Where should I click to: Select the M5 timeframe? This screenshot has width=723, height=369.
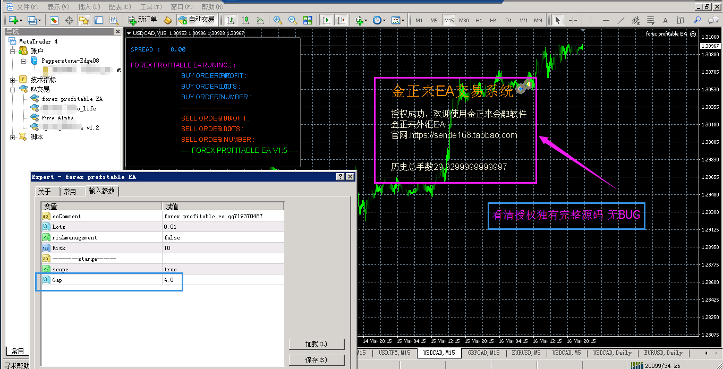434,20
